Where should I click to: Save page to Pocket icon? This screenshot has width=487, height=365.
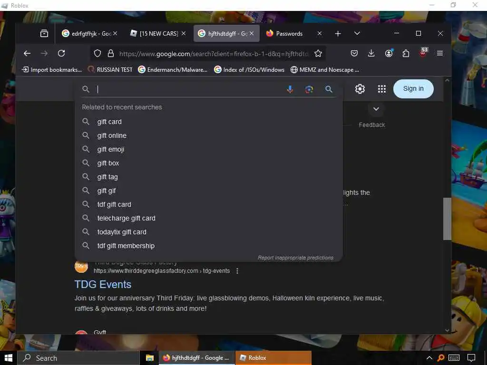(354, 53)
